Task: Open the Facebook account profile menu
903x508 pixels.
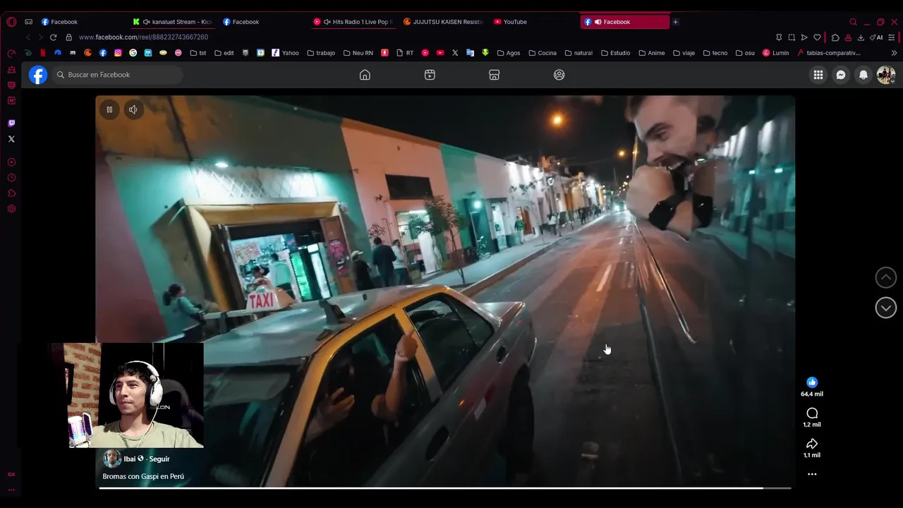Action: 886,75
